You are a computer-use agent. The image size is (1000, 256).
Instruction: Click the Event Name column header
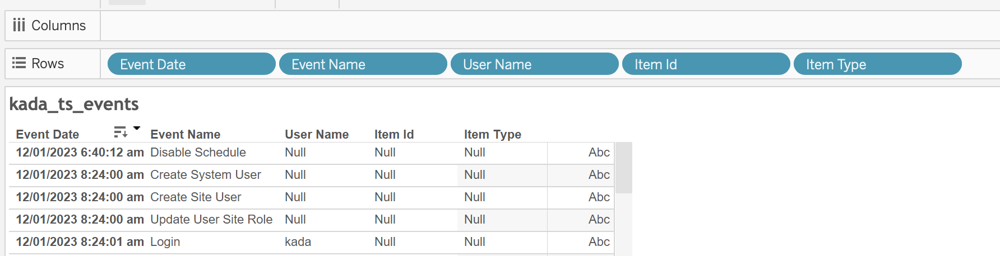tap(185, 135)
